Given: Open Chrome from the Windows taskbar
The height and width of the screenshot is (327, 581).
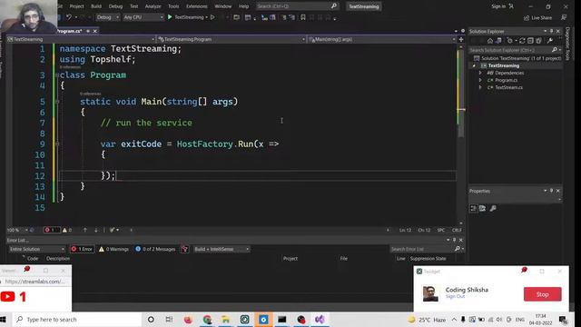Looking at the screenshot, I should pos(207,319).
